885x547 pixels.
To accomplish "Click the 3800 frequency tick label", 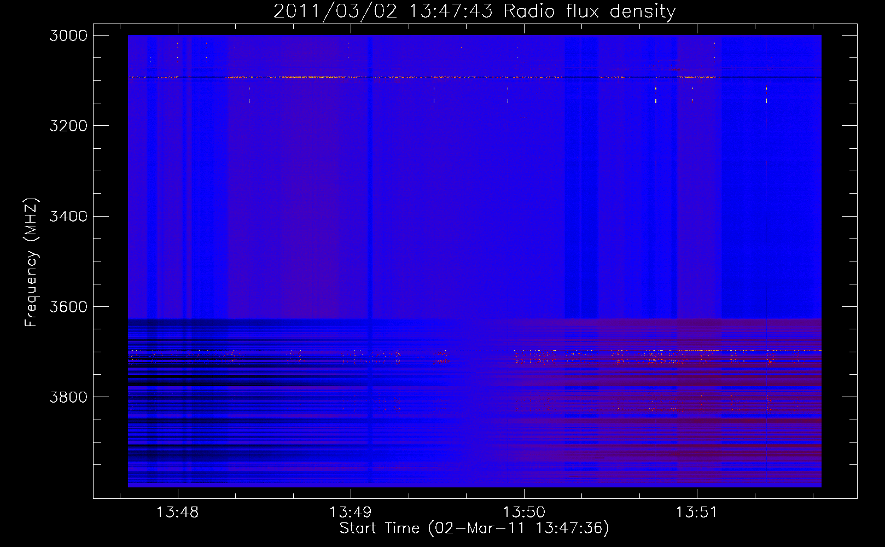I will click(68, 397).
